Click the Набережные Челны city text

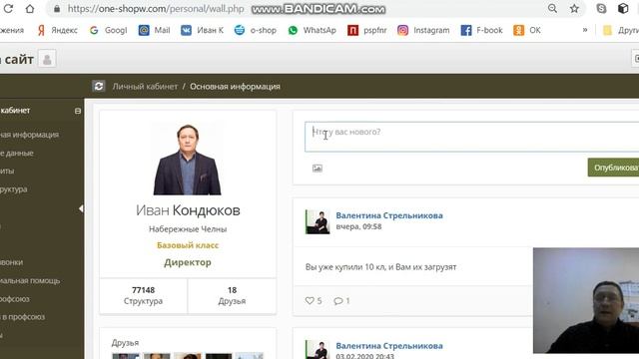point(188,229)
